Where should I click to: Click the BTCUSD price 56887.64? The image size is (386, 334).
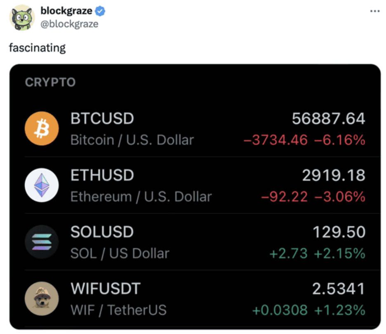coord(328,118)
